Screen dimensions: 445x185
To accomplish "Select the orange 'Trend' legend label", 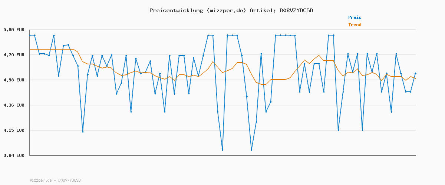I will [355, 25].
